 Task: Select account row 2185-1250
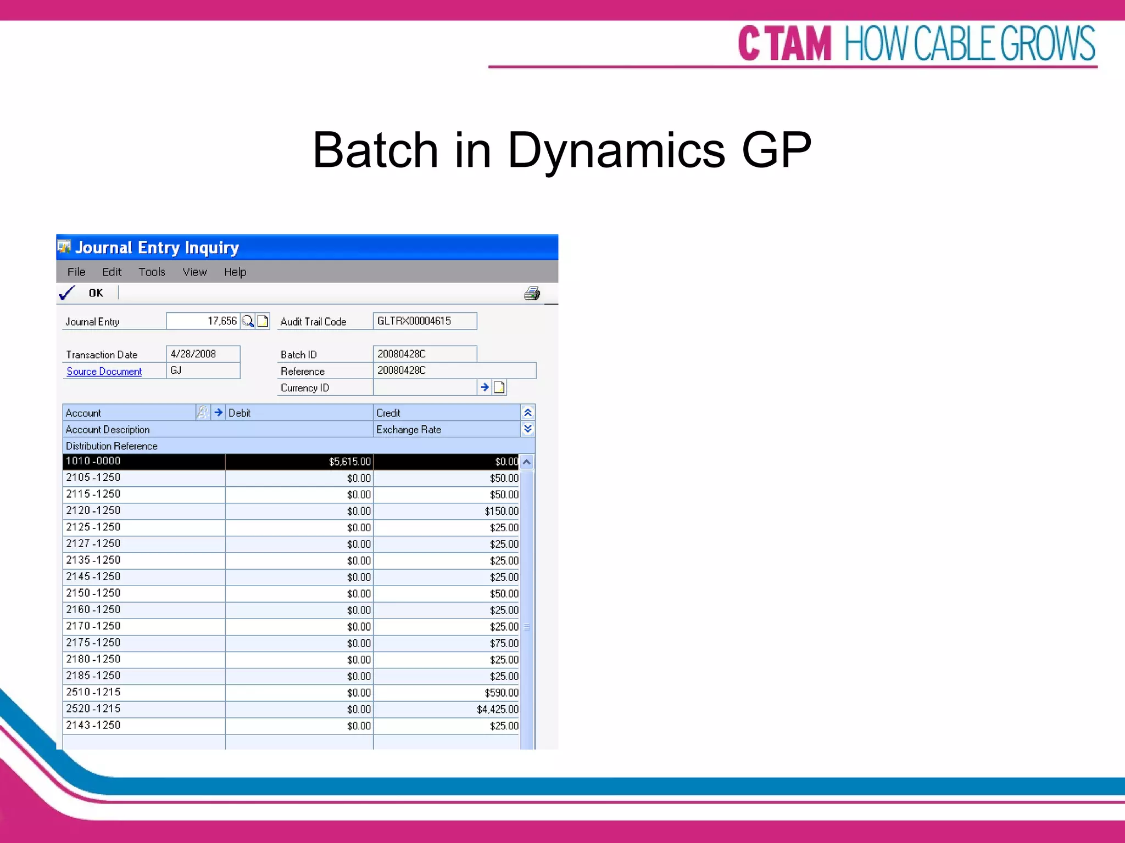pos(291,676)
